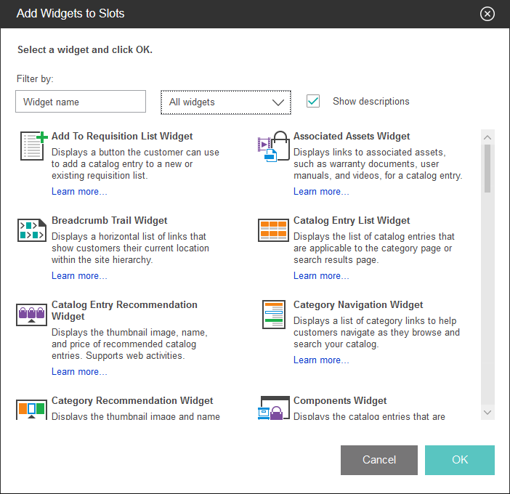510x494 pixels.
Task: Select the Add To Requisition List Widget icon
Action: (x=33, y=145)
